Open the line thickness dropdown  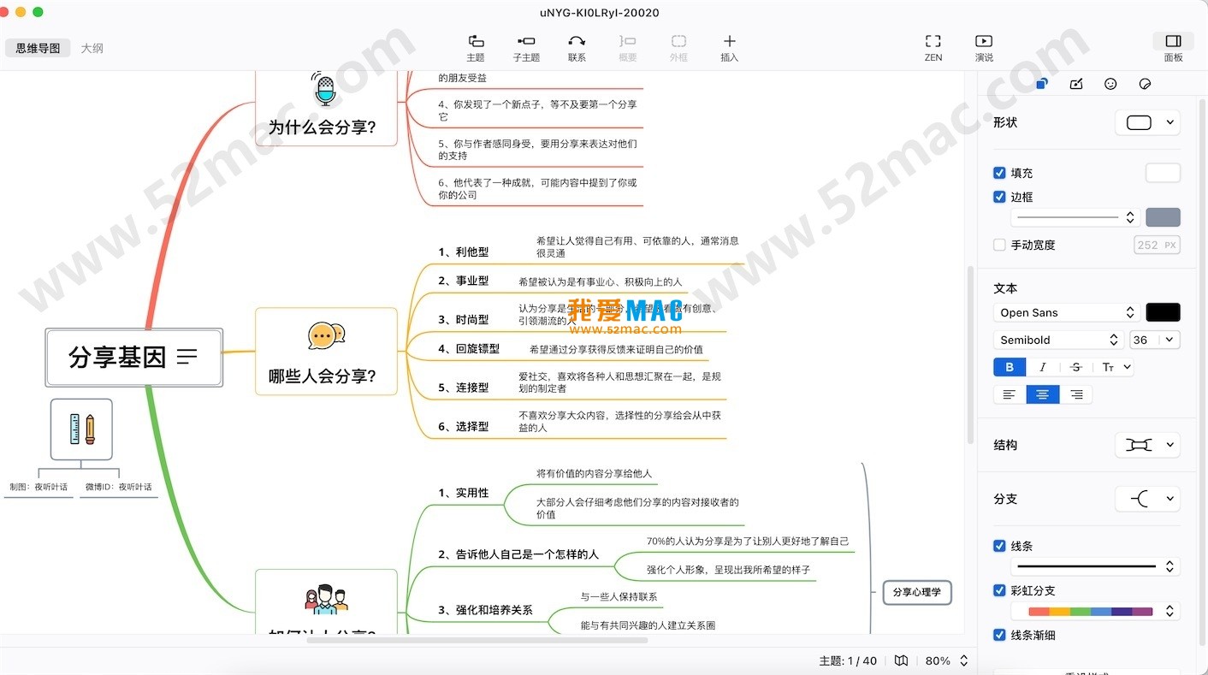click(x=1095, y=566)
